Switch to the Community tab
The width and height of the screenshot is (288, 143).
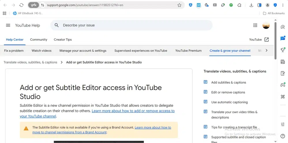tap(39, 40)
